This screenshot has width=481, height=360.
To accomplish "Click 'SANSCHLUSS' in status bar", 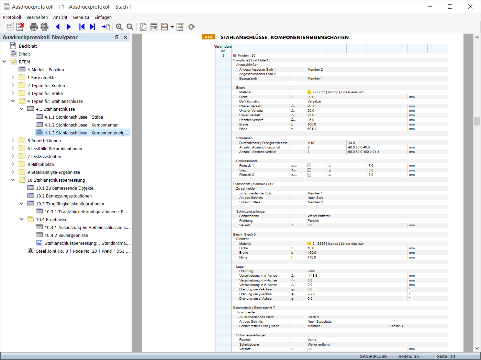I will (373, 356).
